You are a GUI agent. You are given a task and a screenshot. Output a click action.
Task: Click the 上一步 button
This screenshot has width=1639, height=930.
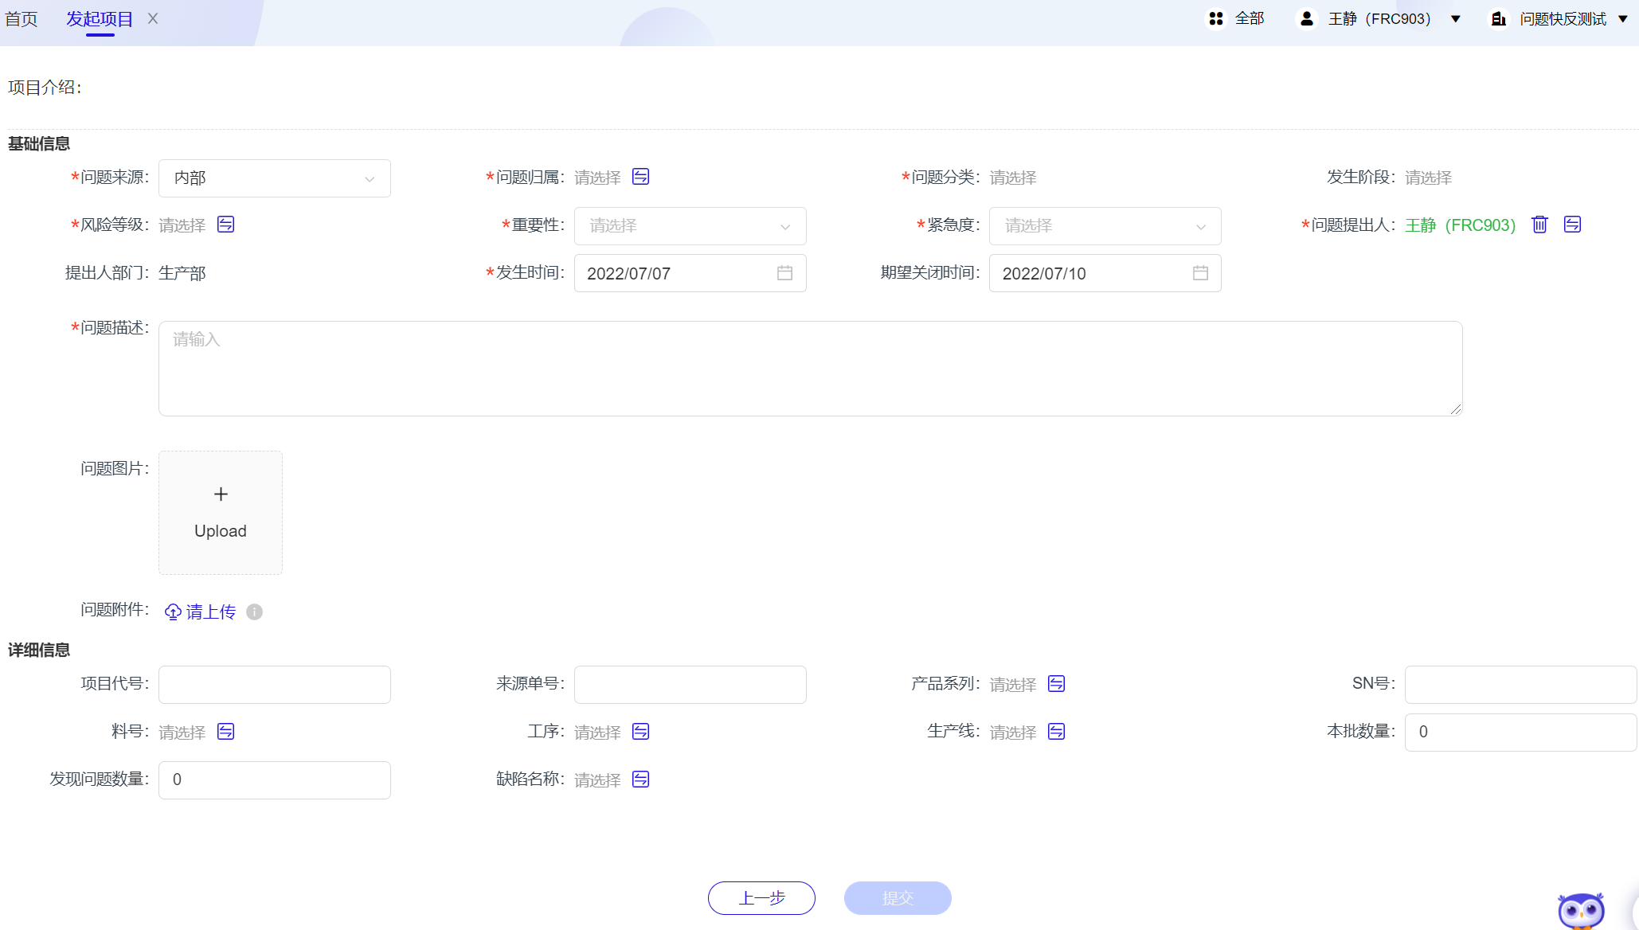(x=761, y=898)
